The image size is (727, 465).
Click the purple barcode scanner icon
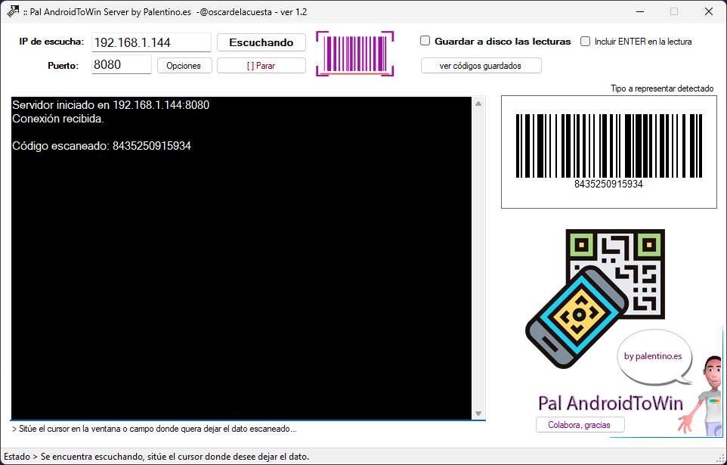coord(355,53)
